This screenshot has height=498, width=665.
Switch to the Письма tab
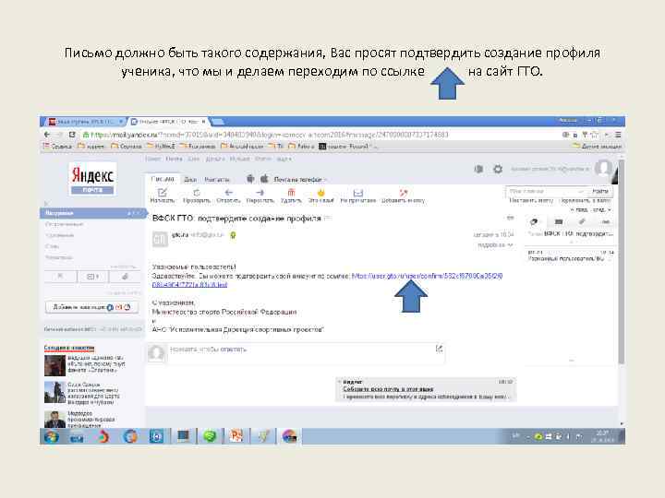click(x=163, y=179)
